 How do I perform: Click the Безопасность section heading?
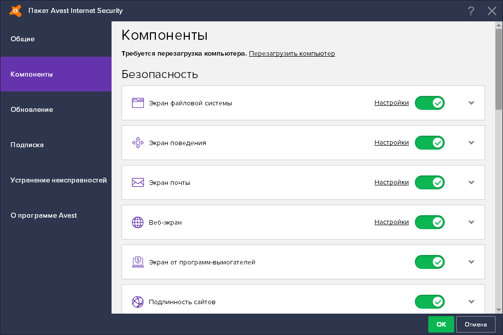pos(160,74)
